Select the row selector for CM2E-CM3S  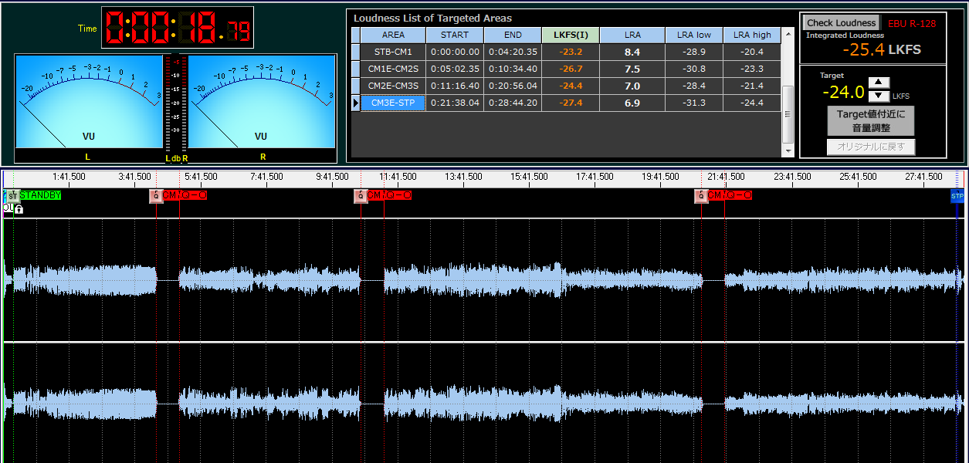[355, 86]
